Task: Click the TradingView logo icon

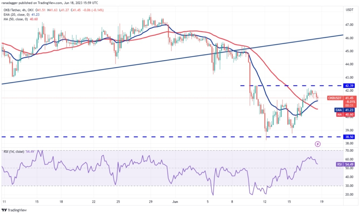Action: 4,210
